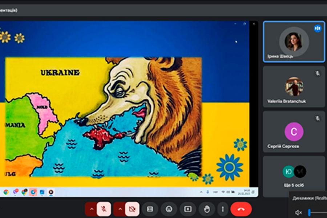
Task: Turn on the camera with the video button
Action: [x=132, y=209]
